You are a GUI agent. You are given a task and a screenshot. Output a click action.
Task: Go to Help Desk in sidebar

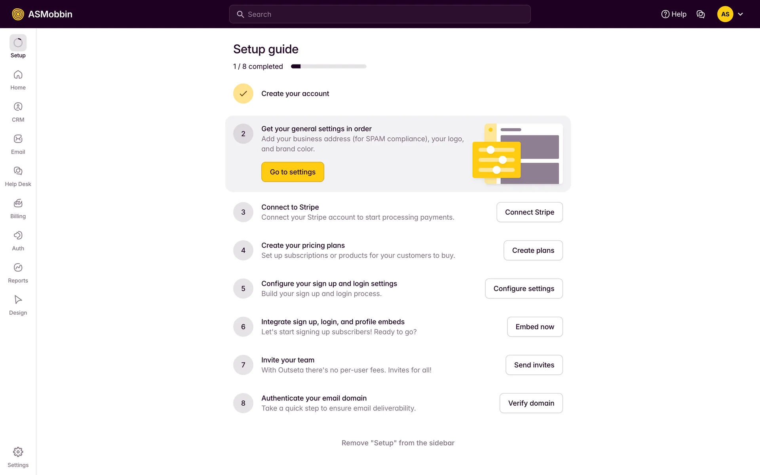point(18,171)
